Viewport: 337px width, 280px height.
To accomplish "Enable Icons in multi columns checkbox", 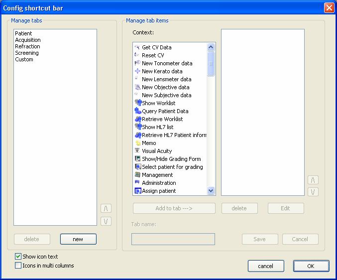I will tap(18, 266).
